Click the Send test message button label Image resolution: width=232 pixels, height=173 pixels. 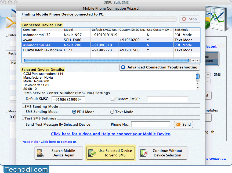click(x=186, y=125)
